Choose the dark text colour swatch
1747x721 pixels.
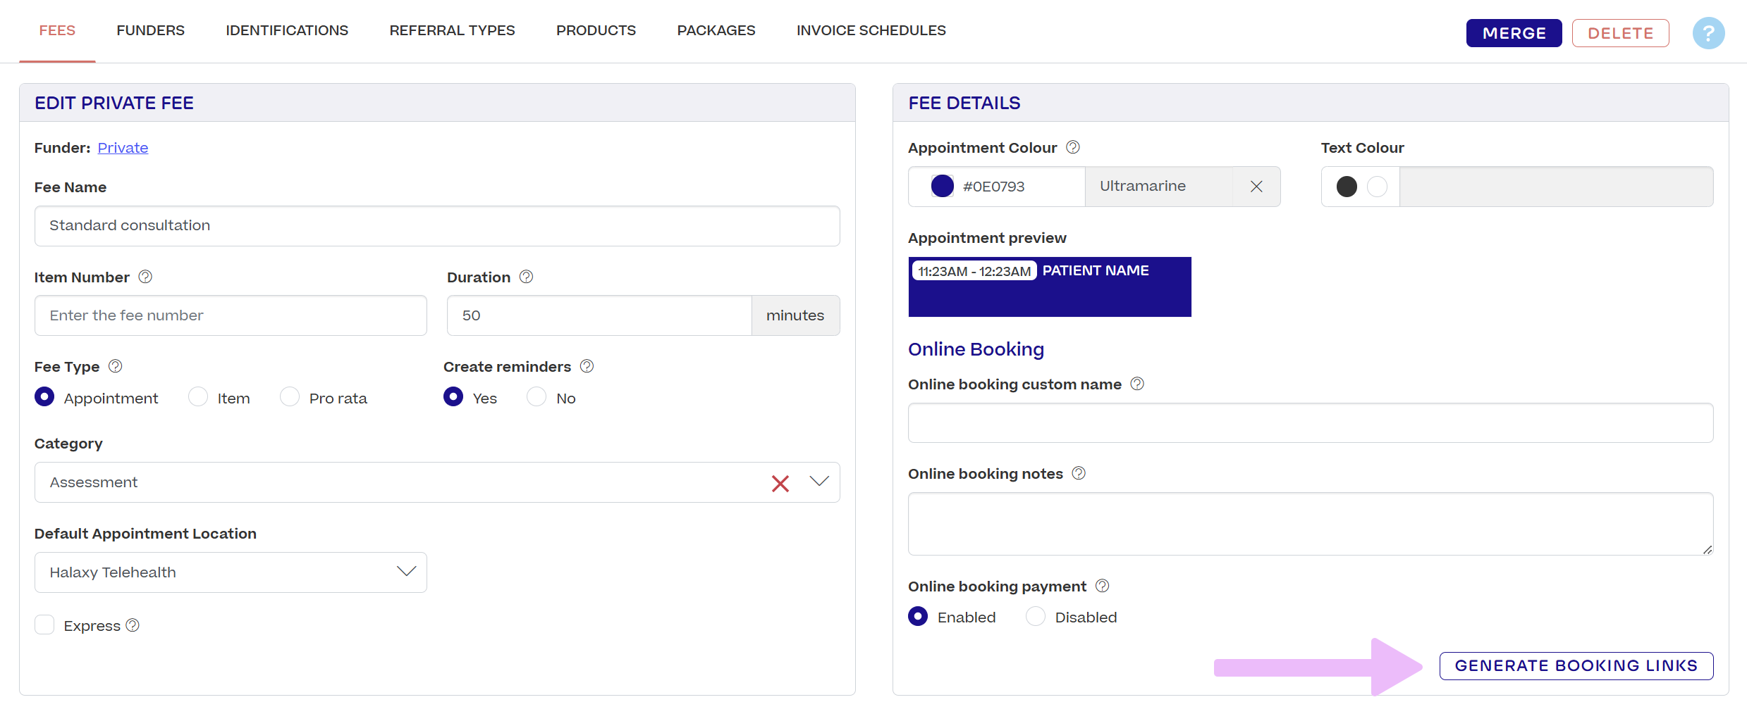tap(1347, 187)
